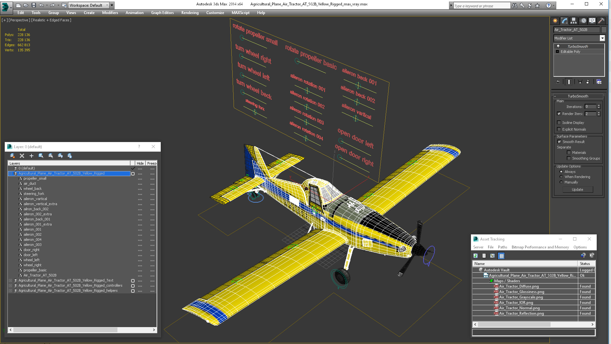Click the Hide column header in Layer dialog
Viewport: 611px width, 344px height.
coord(140,163)
